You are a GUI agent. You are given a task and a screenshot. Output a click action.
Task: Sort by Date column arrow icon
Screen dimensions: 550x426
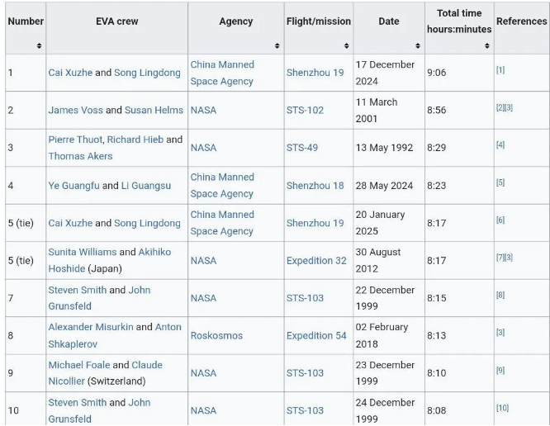(418, 45)
